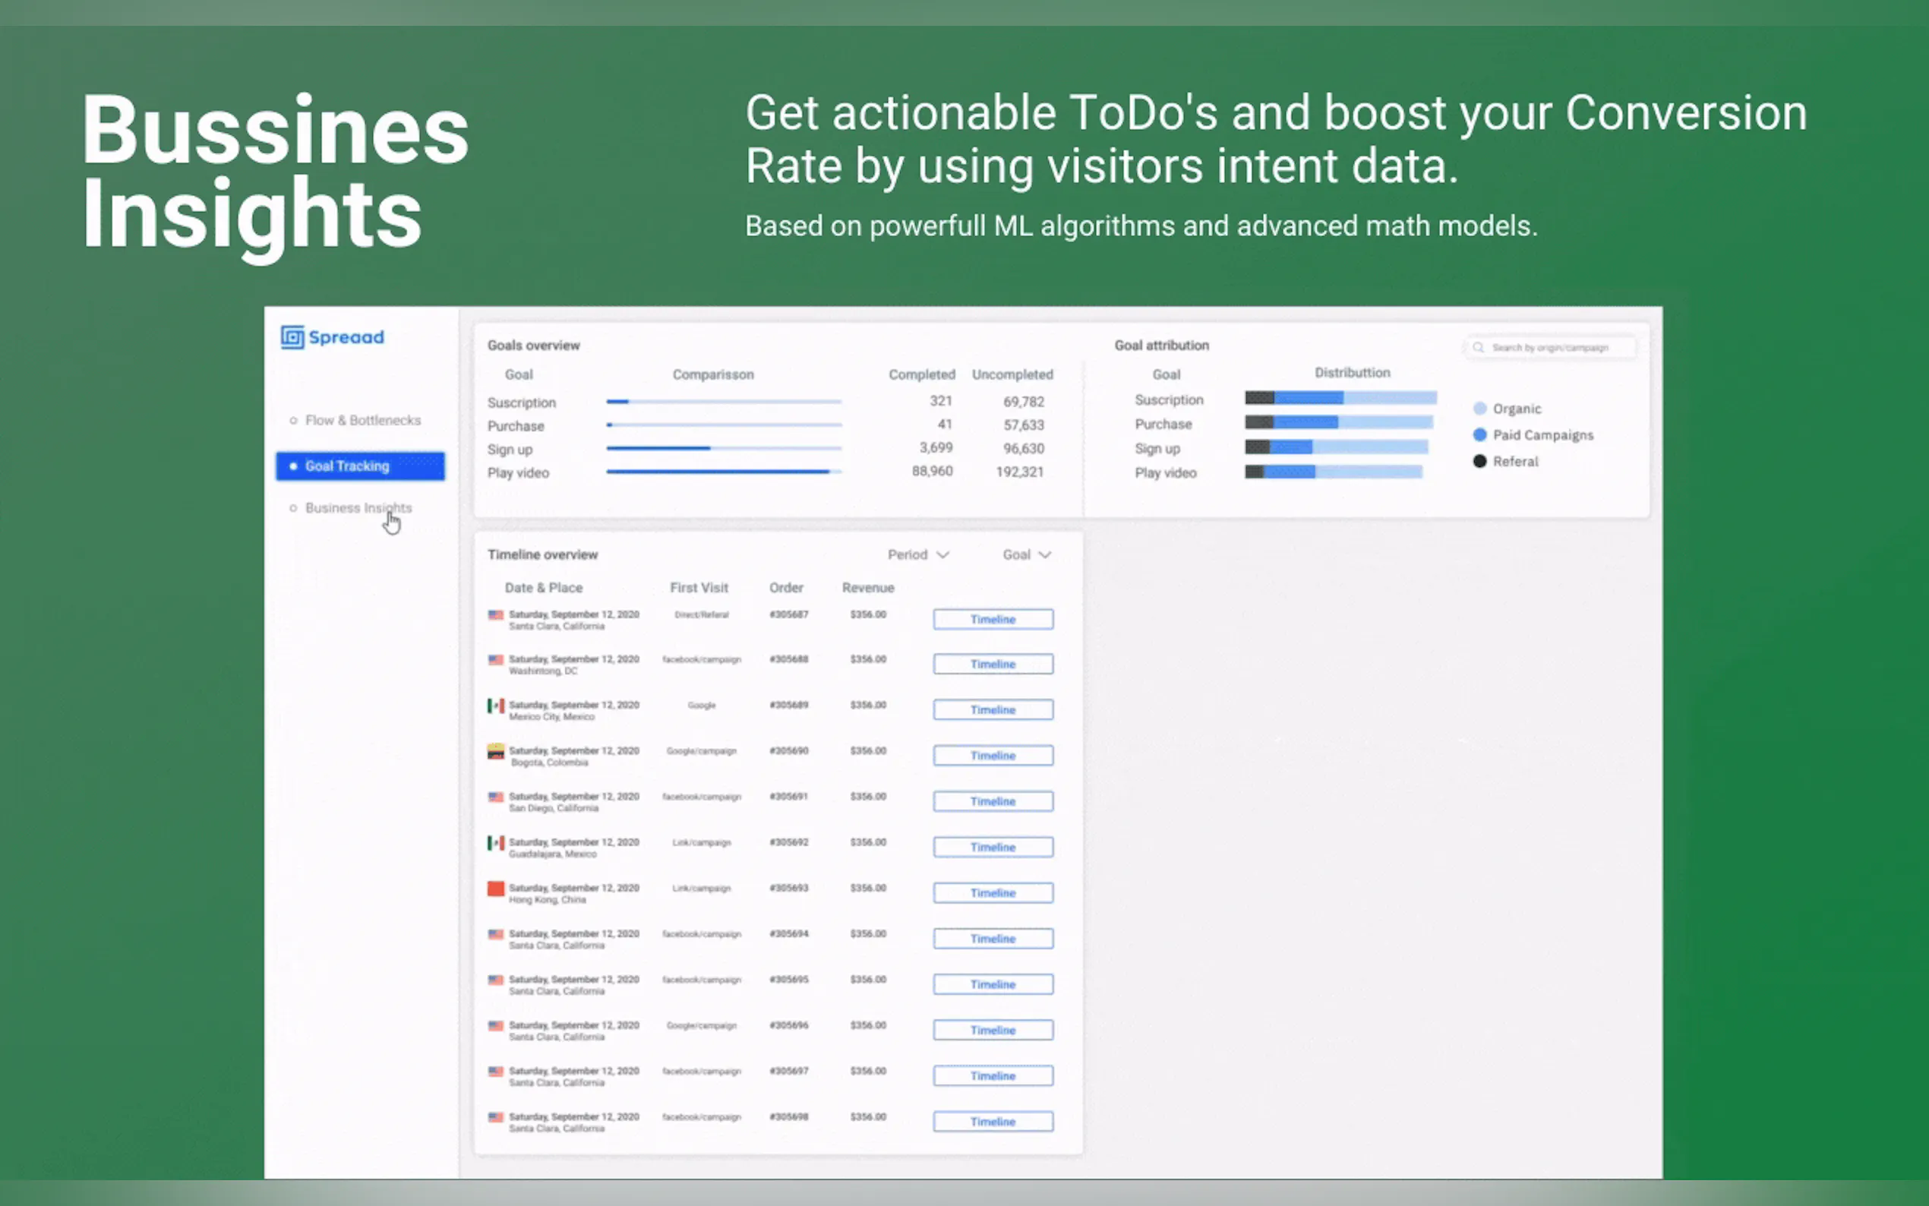The image size is (1929, 1206).
Task: Select Goal Tracking in the sidebar
Action: tap(360, 466)
